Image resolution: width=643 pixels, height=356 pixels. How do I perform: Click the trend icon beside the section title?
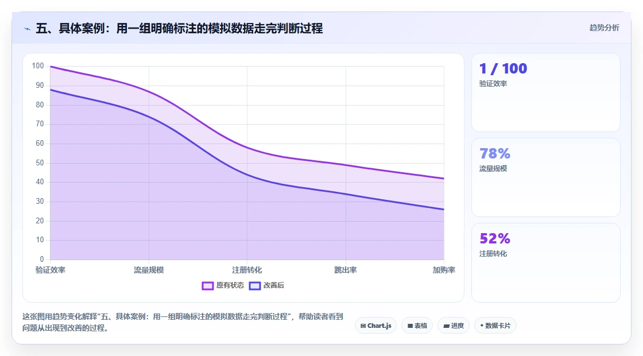pyautogui.click(x=28, y=29)
